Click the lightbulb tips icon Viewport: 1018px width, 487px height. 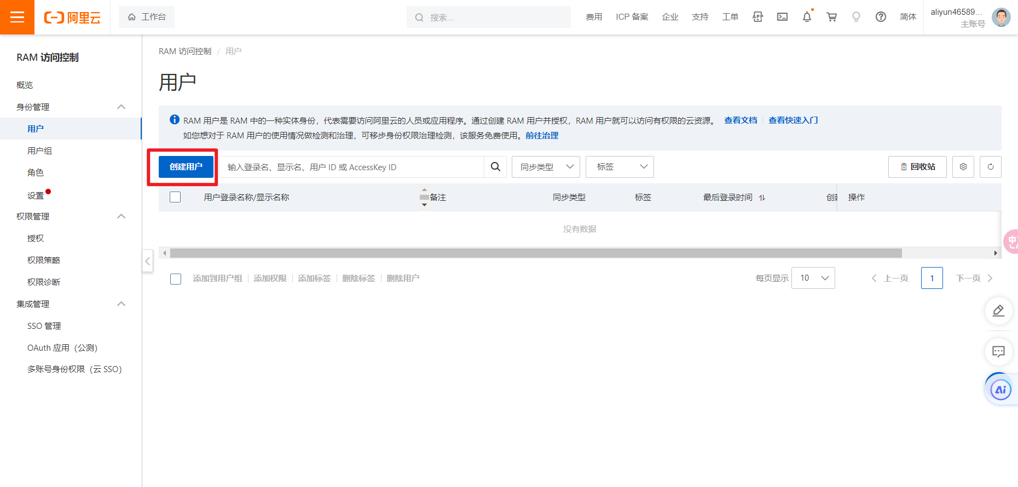coord(856,17)
